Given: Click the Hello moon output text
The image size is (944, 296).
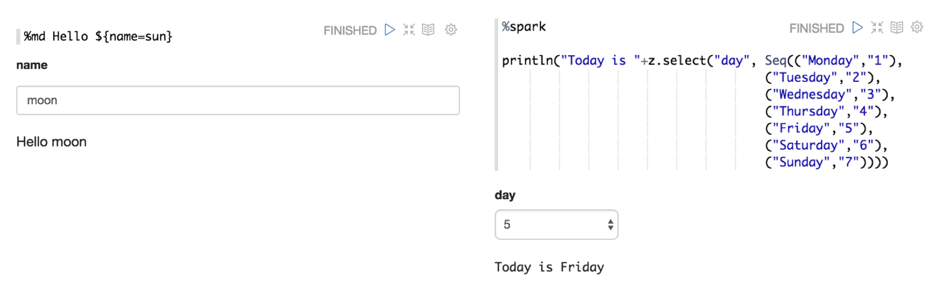Looking at the screenshot, I should pos(51,142).
